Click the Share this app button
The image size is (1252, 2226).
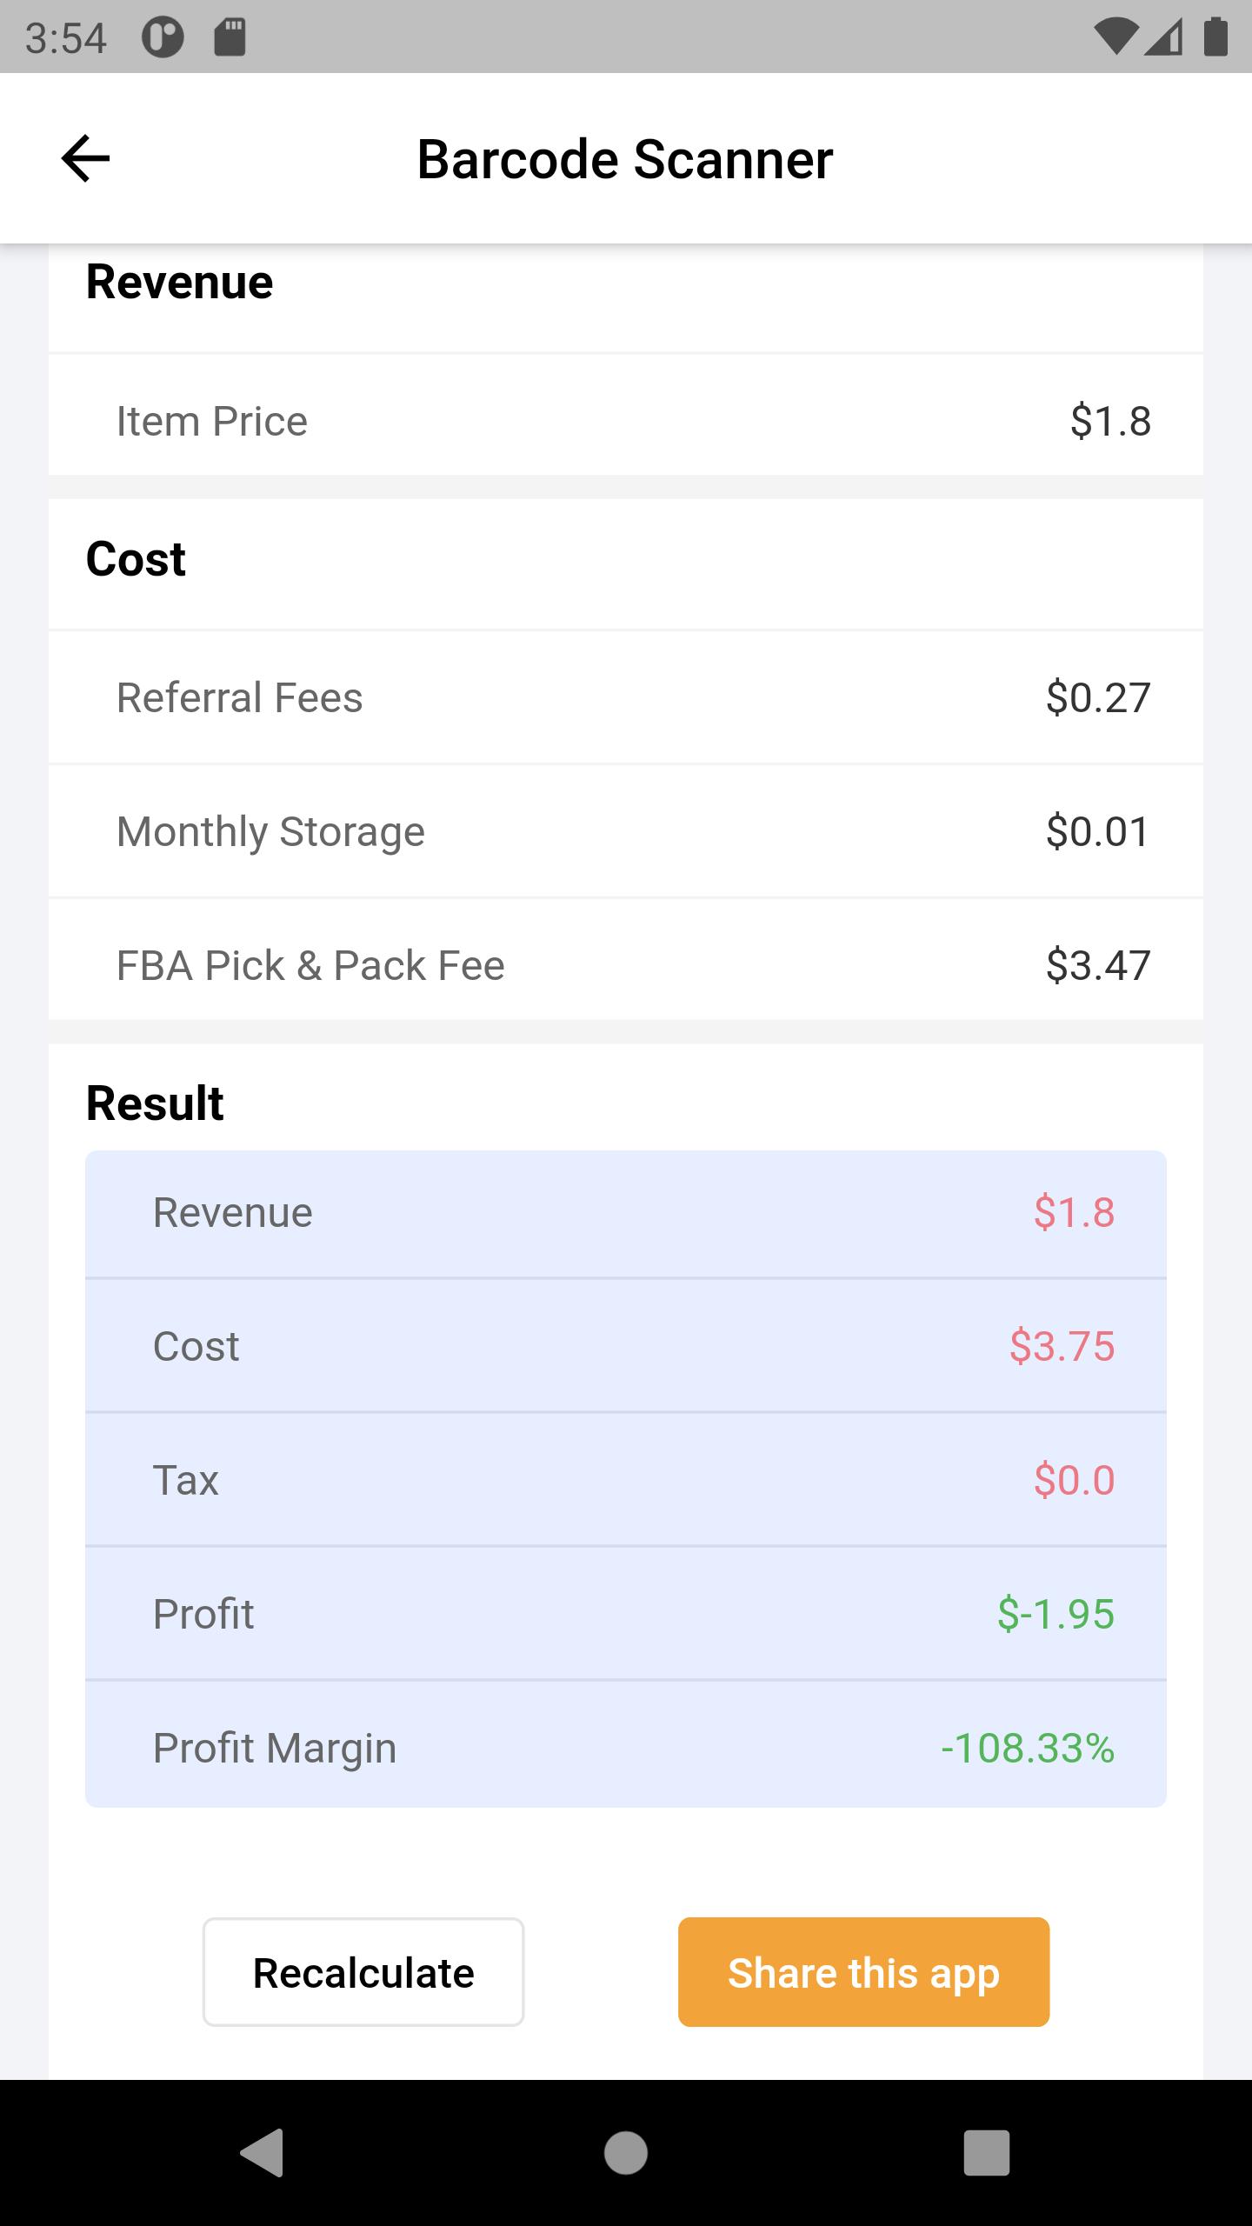[x=864, y=1972]
